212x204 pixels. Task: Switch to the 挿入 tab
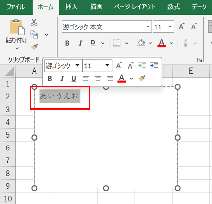coord(71,7)
